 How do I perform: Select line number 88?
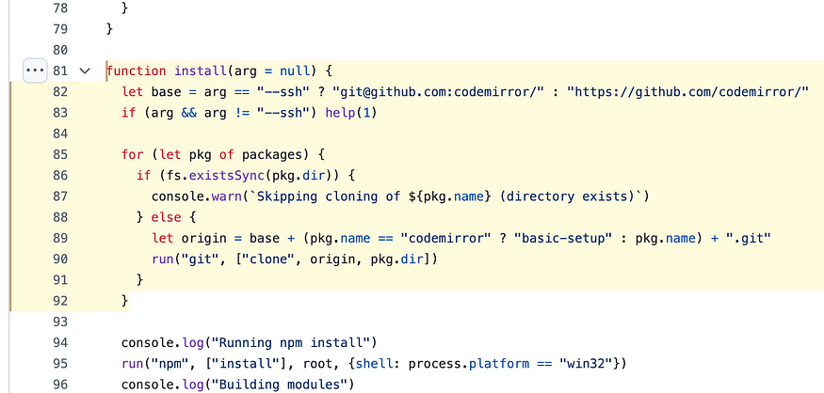[x=60, y=217]
